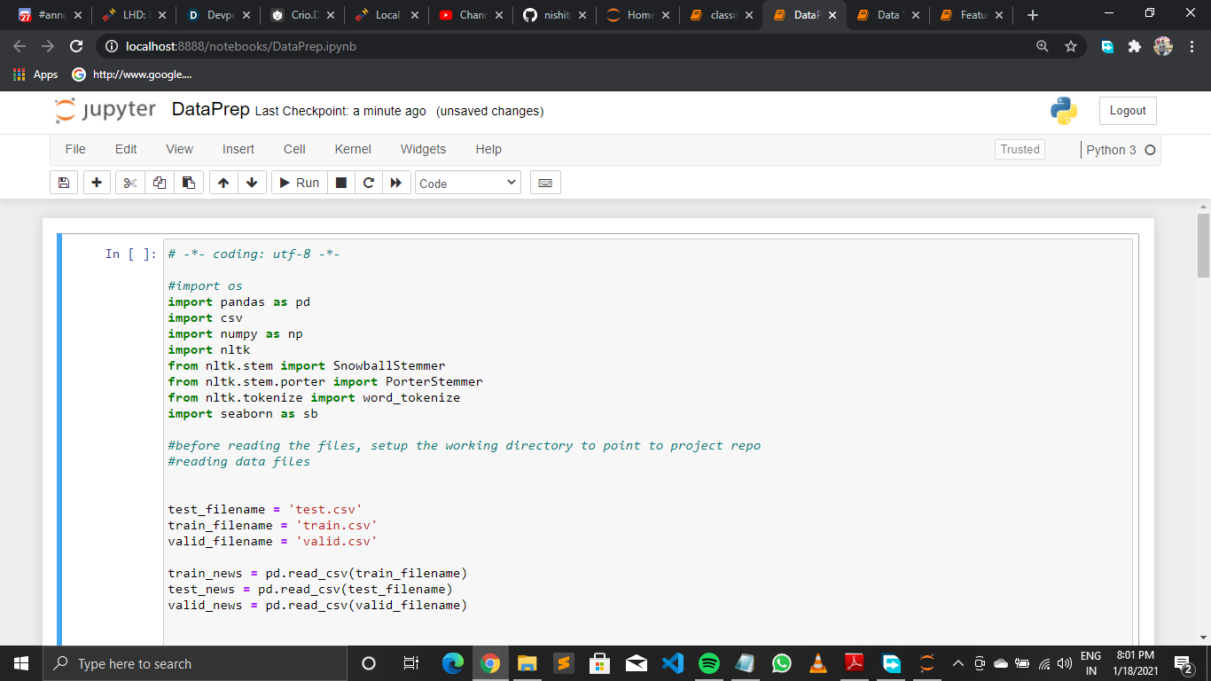
Task: Switch to the classif notebook browser tab
Action: click(x=721, y=15)
